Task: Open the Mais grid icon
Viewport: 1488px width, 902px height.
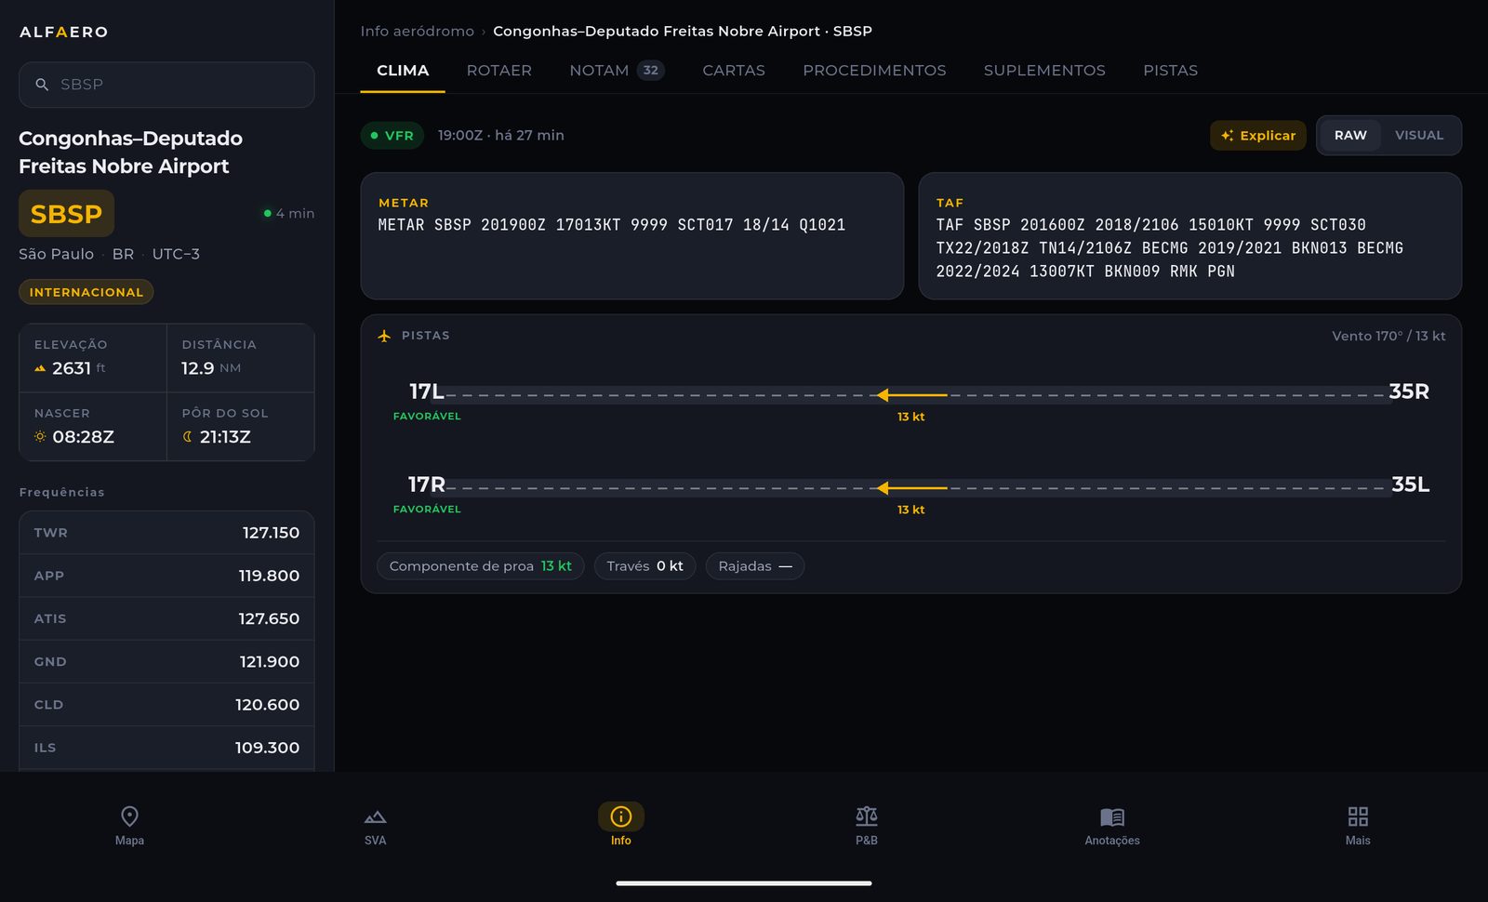Action: coord(1358,816)
